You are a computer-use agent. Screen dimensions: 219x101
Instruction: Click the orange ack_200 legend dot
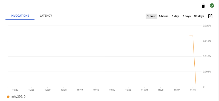[8, 97]
